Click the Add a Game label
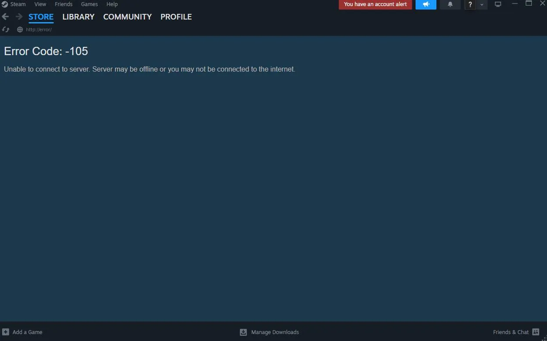The image size is (547, 341). point(27,332)
